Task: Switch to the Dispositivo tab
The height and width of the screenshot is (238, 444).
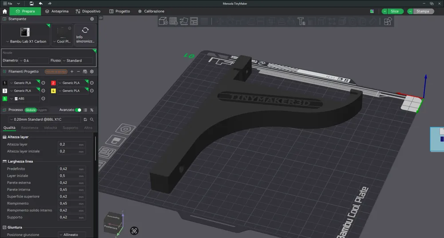Action: (88, 12)
